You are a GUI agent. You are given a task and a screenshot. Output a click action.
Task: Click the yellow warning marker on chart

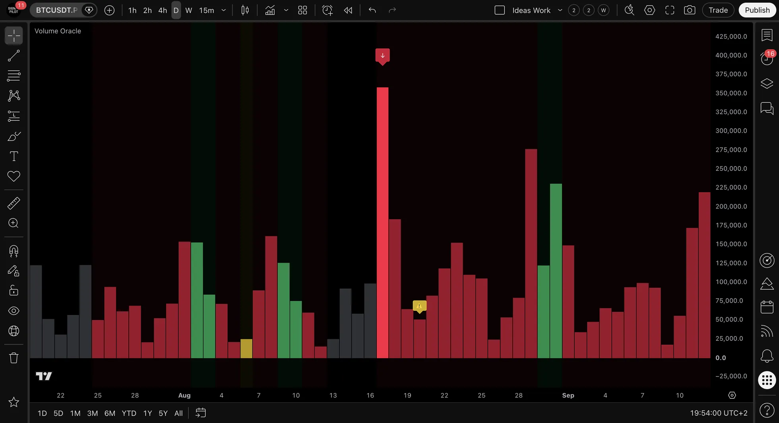click(x=419, y=306)
